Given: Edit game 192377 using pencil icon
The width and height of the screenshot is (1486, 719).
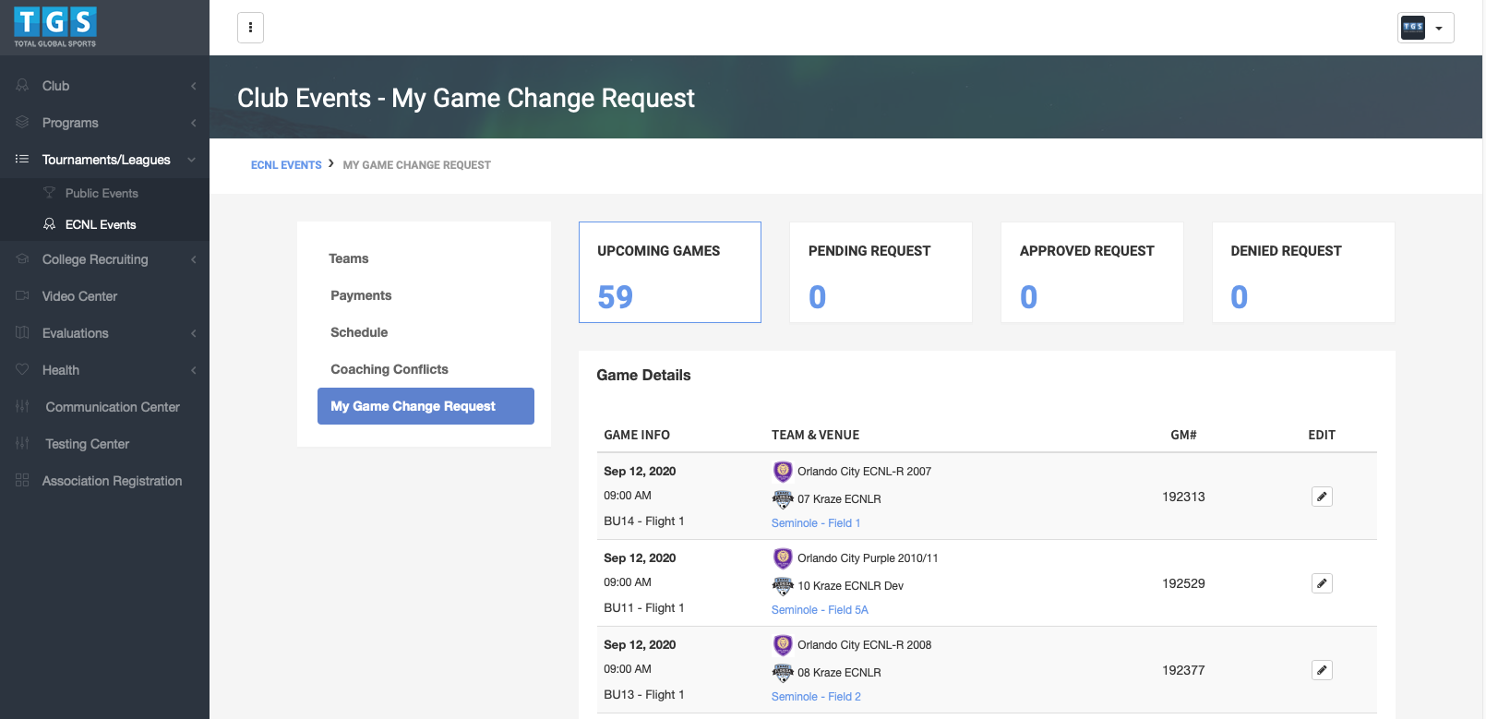Looking at the screenshot, I should tap(1322, 670).
